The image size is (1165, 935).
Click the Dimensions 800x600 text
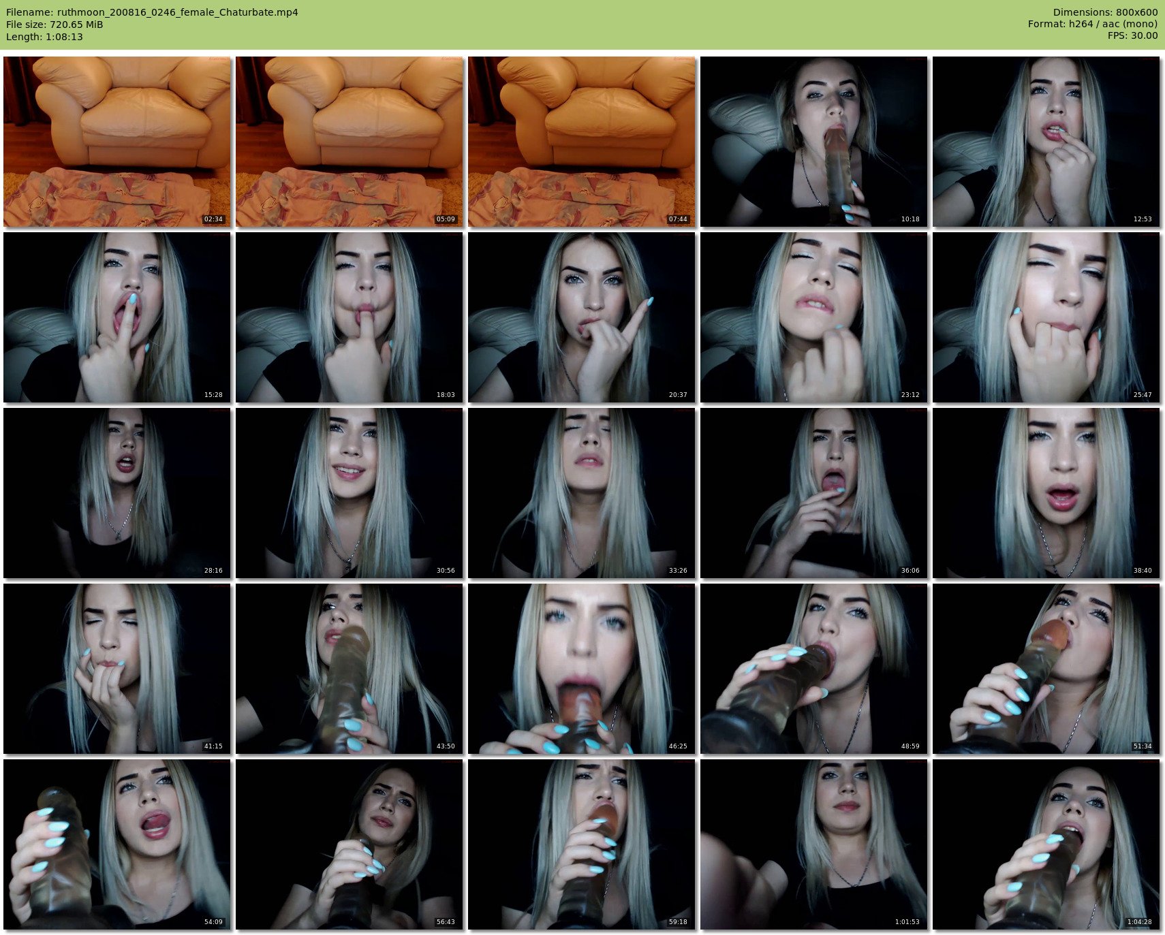(1105, 12)
